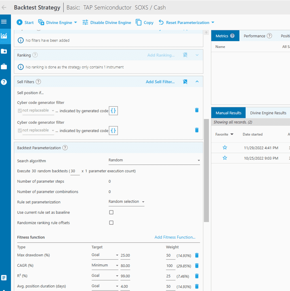Open the Rule set parameterization dropdown
Screen dimensions: 290x291
(x=126, y=202)
